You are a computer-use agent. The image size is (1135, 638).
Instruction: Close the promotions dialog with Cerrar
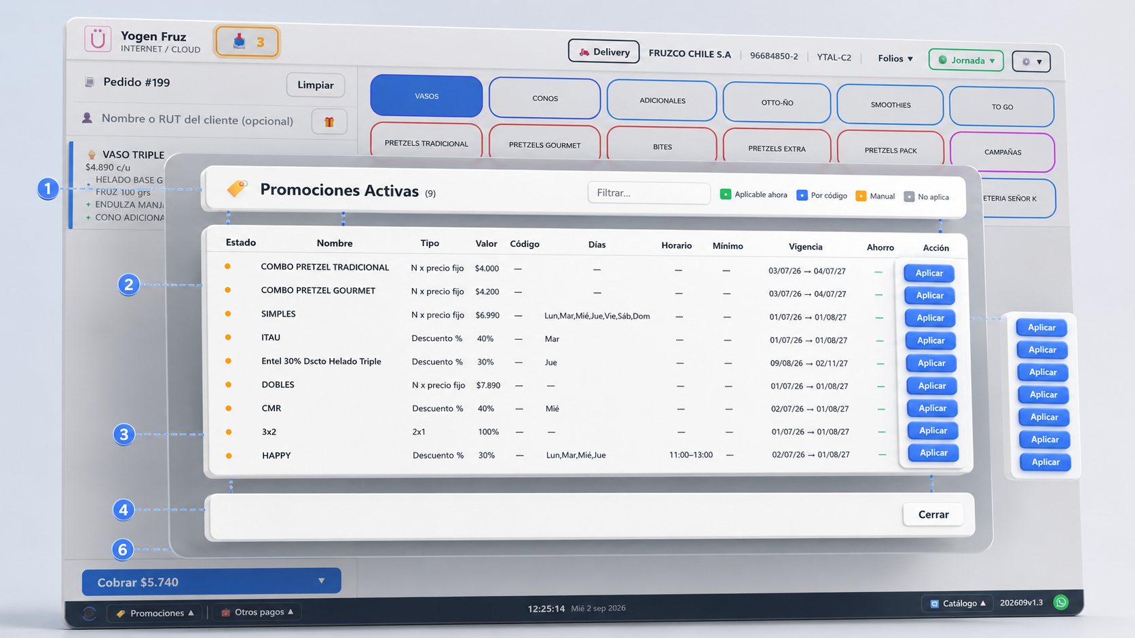(x=933, y=515)
